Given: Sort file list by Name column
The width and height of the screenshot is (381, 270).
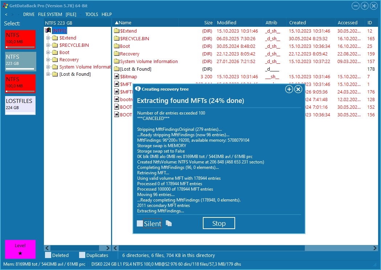Looking at the screenshot, I should (145, 22).
